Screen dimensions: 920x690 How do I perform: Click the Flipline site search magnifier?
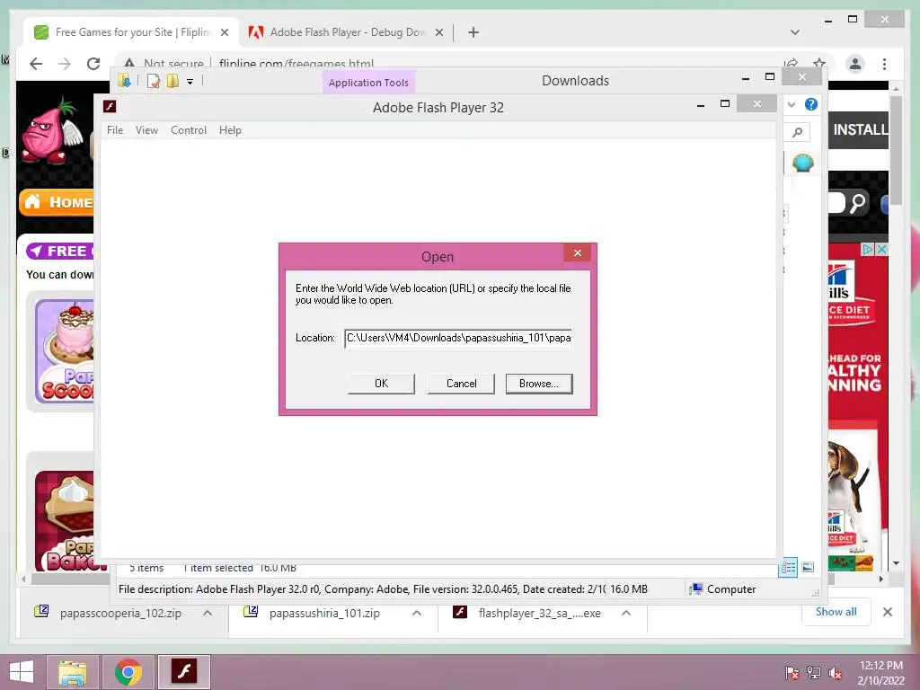tap(857, 203)
